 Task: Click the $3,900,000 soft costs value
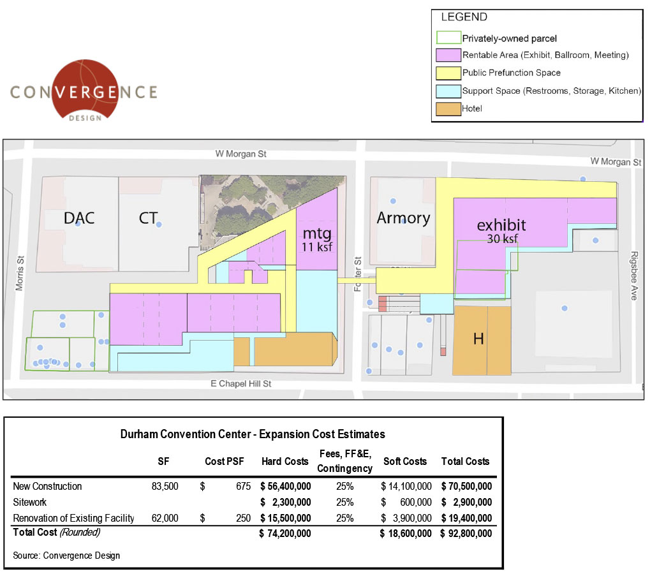point(406,519)
